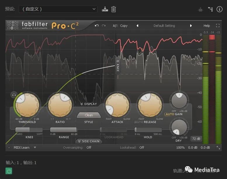Enable MIDI Learn
Screen dimensions: 227x179
(x=22, y=148)
